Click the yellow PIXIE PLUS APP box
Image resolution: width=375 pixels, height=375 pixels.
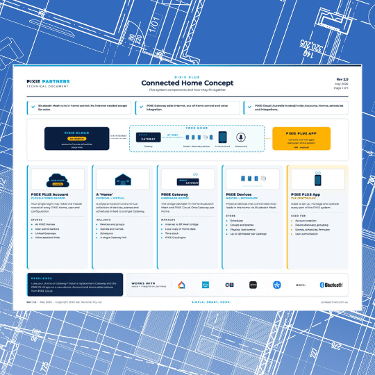tap(301, 138)
